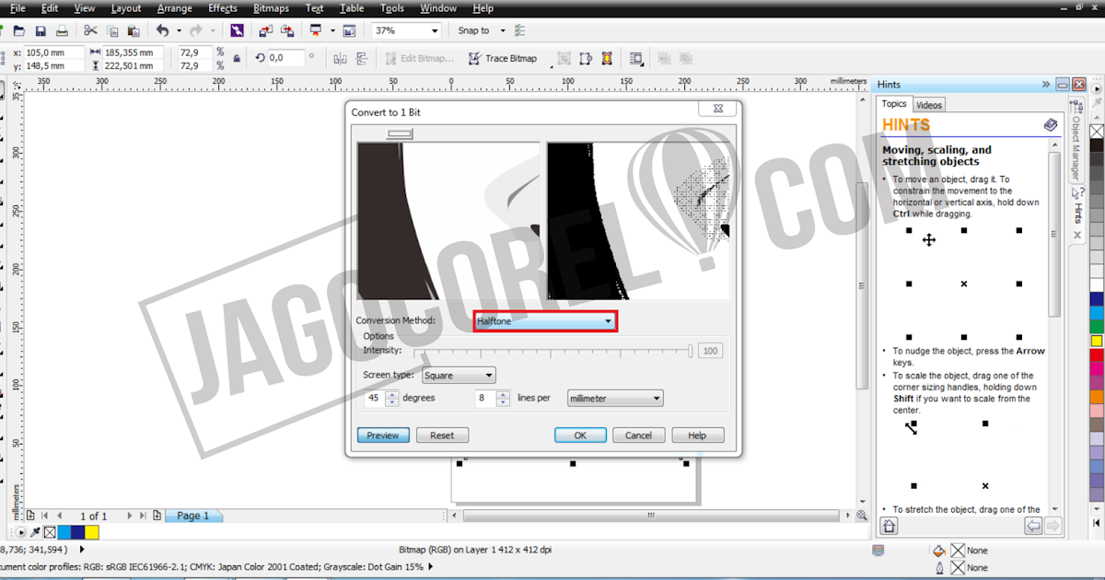Expand the Undo history dropdown arrow
Image resolution: width=1105 pixels, height=580 pixels.
point(179,30)
